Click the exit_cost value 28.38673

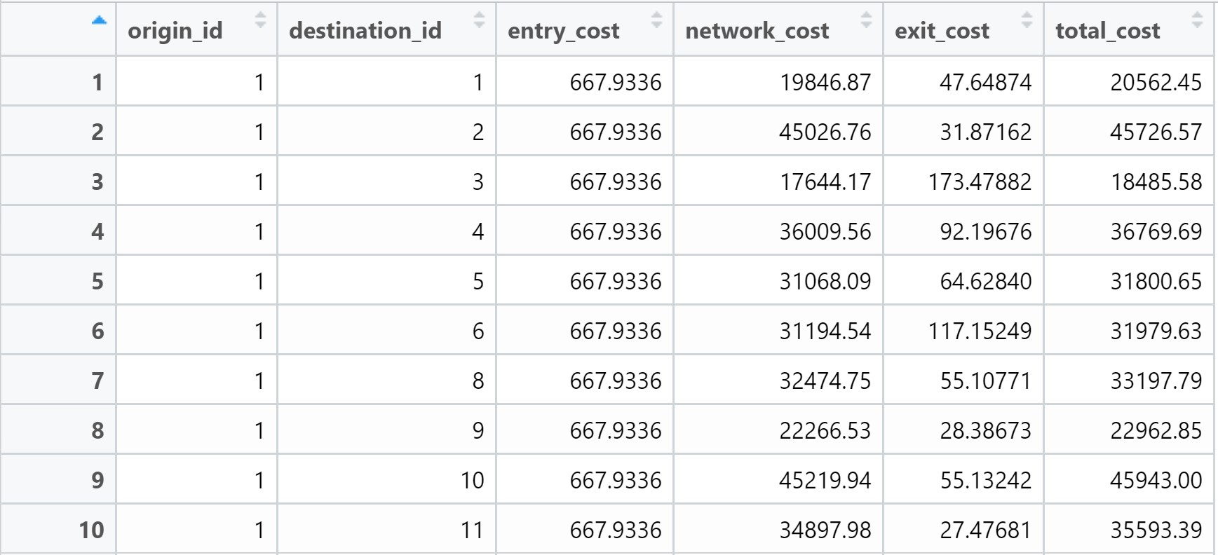(x=985, y=431)
